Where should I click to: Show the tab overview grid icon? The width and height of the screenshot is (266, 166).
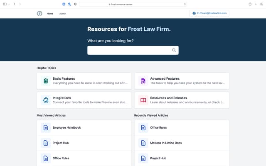pos(262,4)
